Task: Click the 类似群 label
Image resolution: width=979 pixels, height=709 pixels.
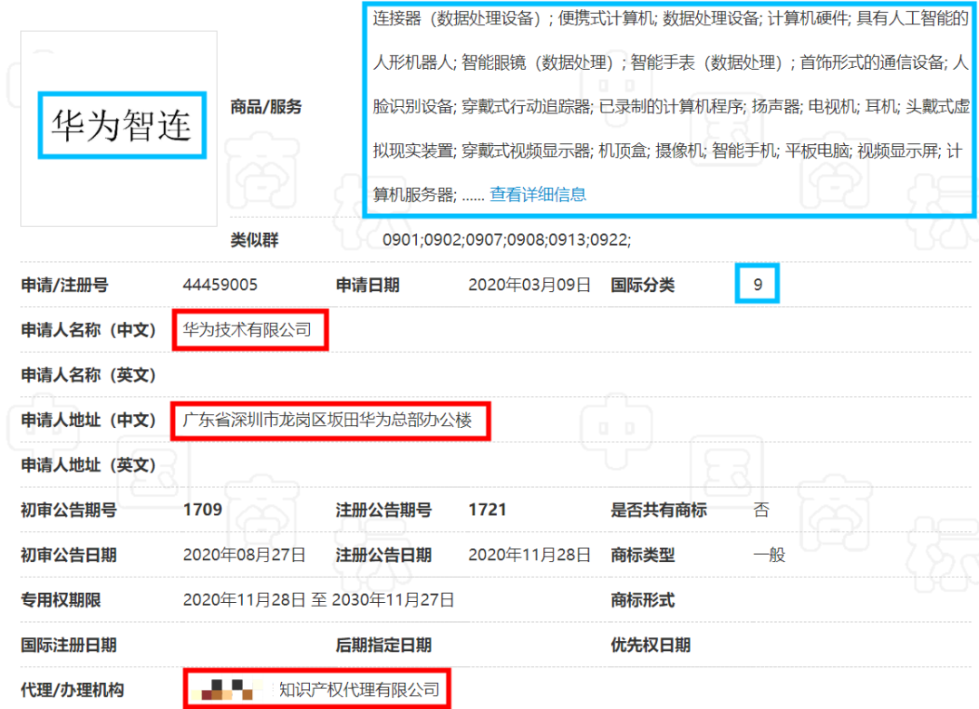Action: point(254,240)
